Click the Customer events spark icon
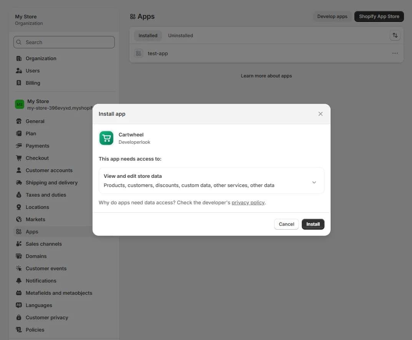Image resolution: width=412 pixels, height=340 pixels. click(19, 268)
